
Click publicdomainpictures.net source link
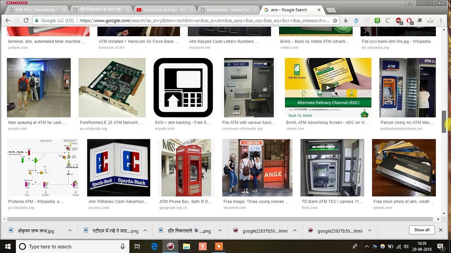(x=401, y=129)
